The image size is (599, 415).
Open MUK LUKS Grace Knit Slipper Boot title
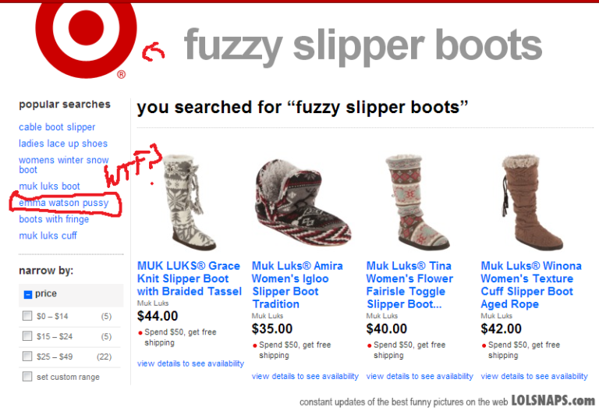pos(190,278)
